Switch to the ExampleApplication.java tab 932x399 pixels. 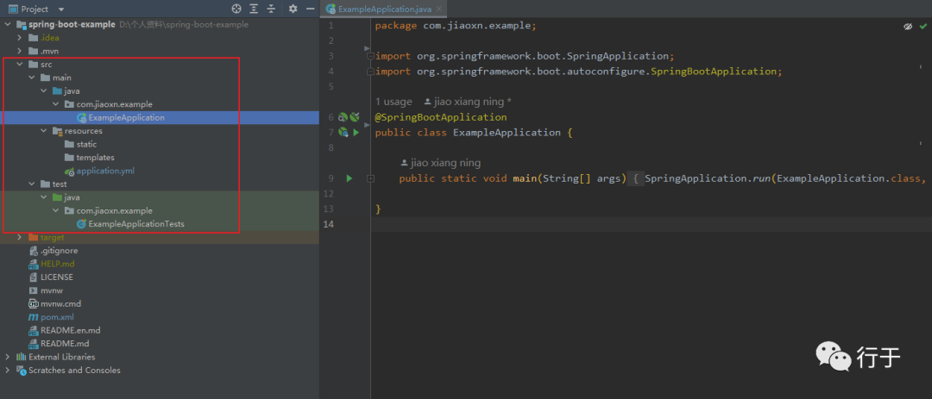(379, 9)
